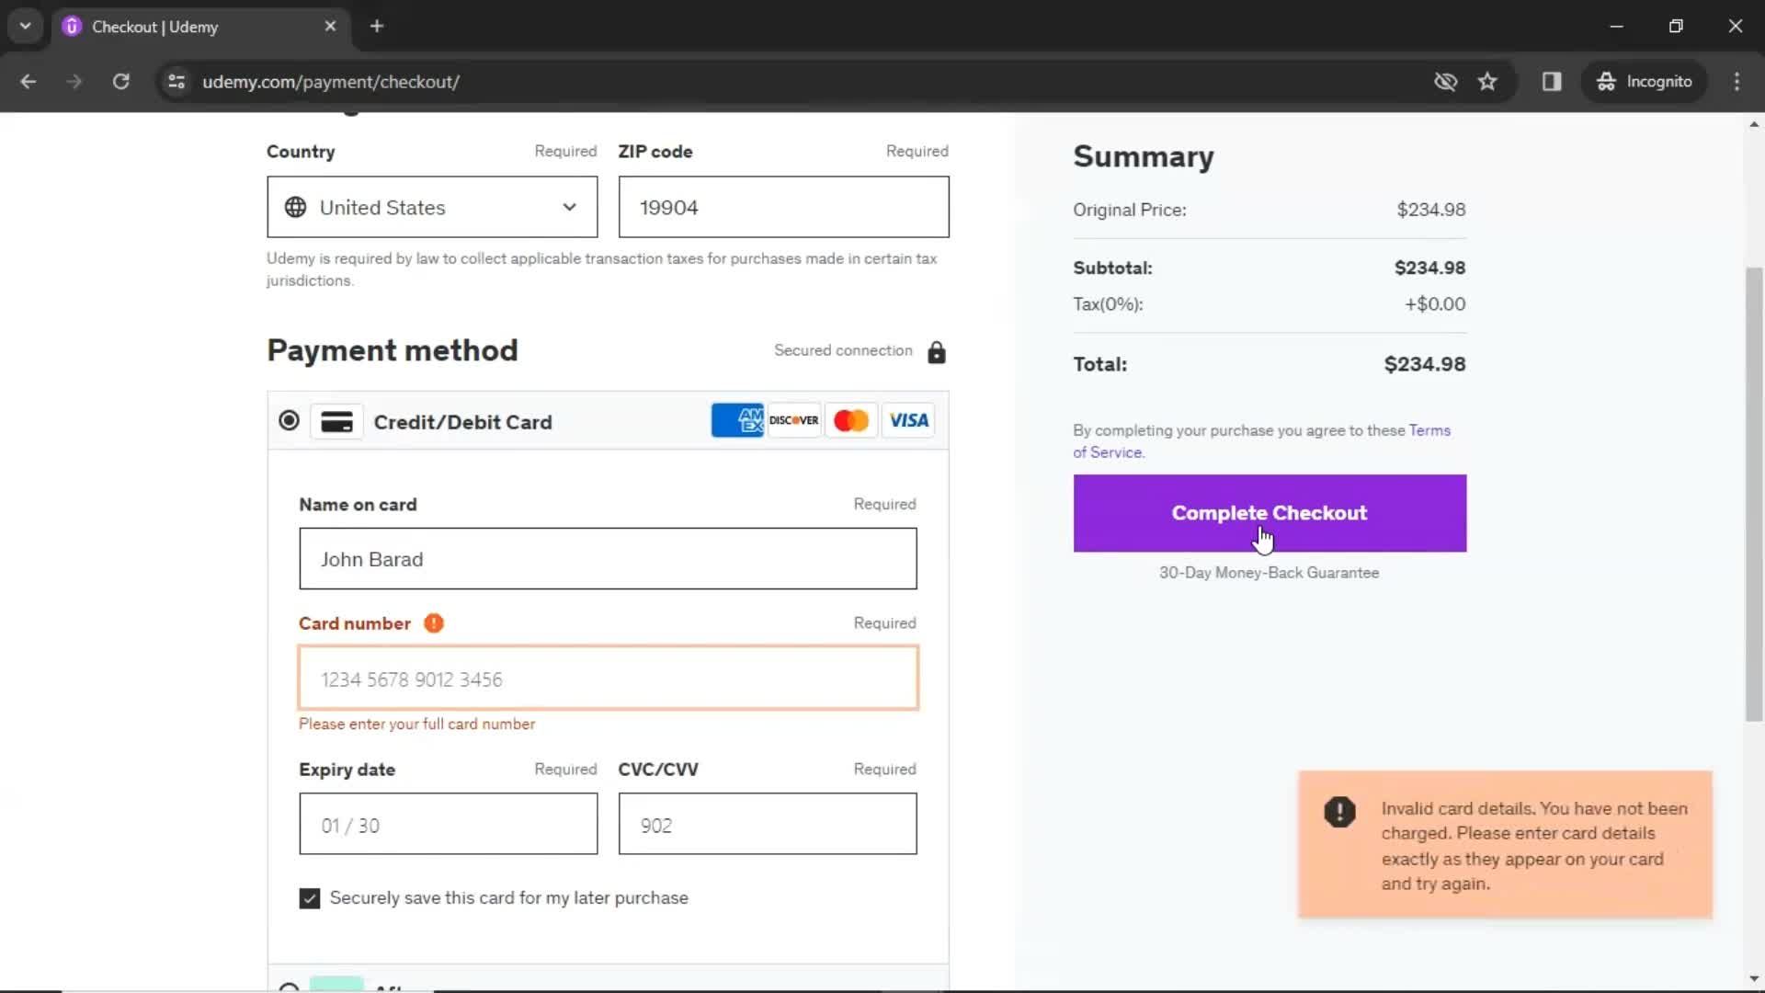
Task: Click Complete Checkout button
Action: pyautogui.click(x=1270, y=511)
